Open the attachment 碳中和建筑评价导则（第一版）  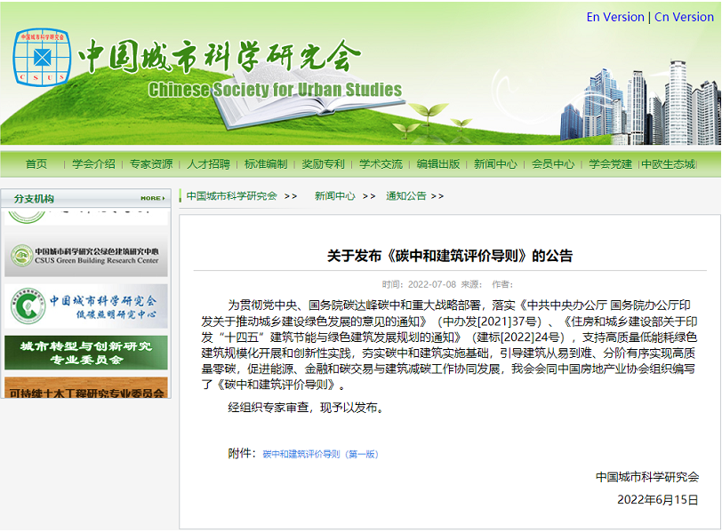[x=320, y=455]
